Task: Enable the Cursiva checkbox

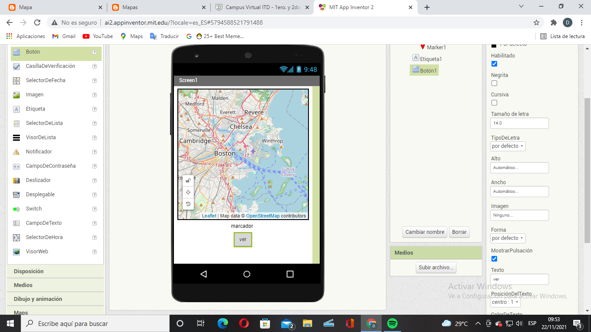Action: pyautogui.click(x=494, y=103)
